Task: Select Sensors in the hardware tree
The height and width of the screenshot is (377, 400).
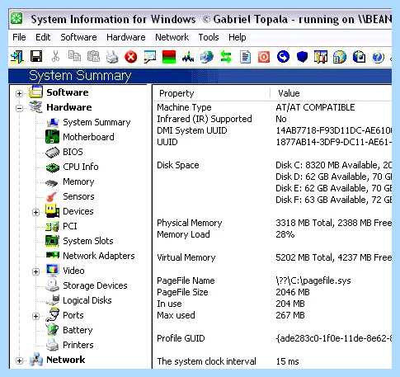Action: (78, 196)
